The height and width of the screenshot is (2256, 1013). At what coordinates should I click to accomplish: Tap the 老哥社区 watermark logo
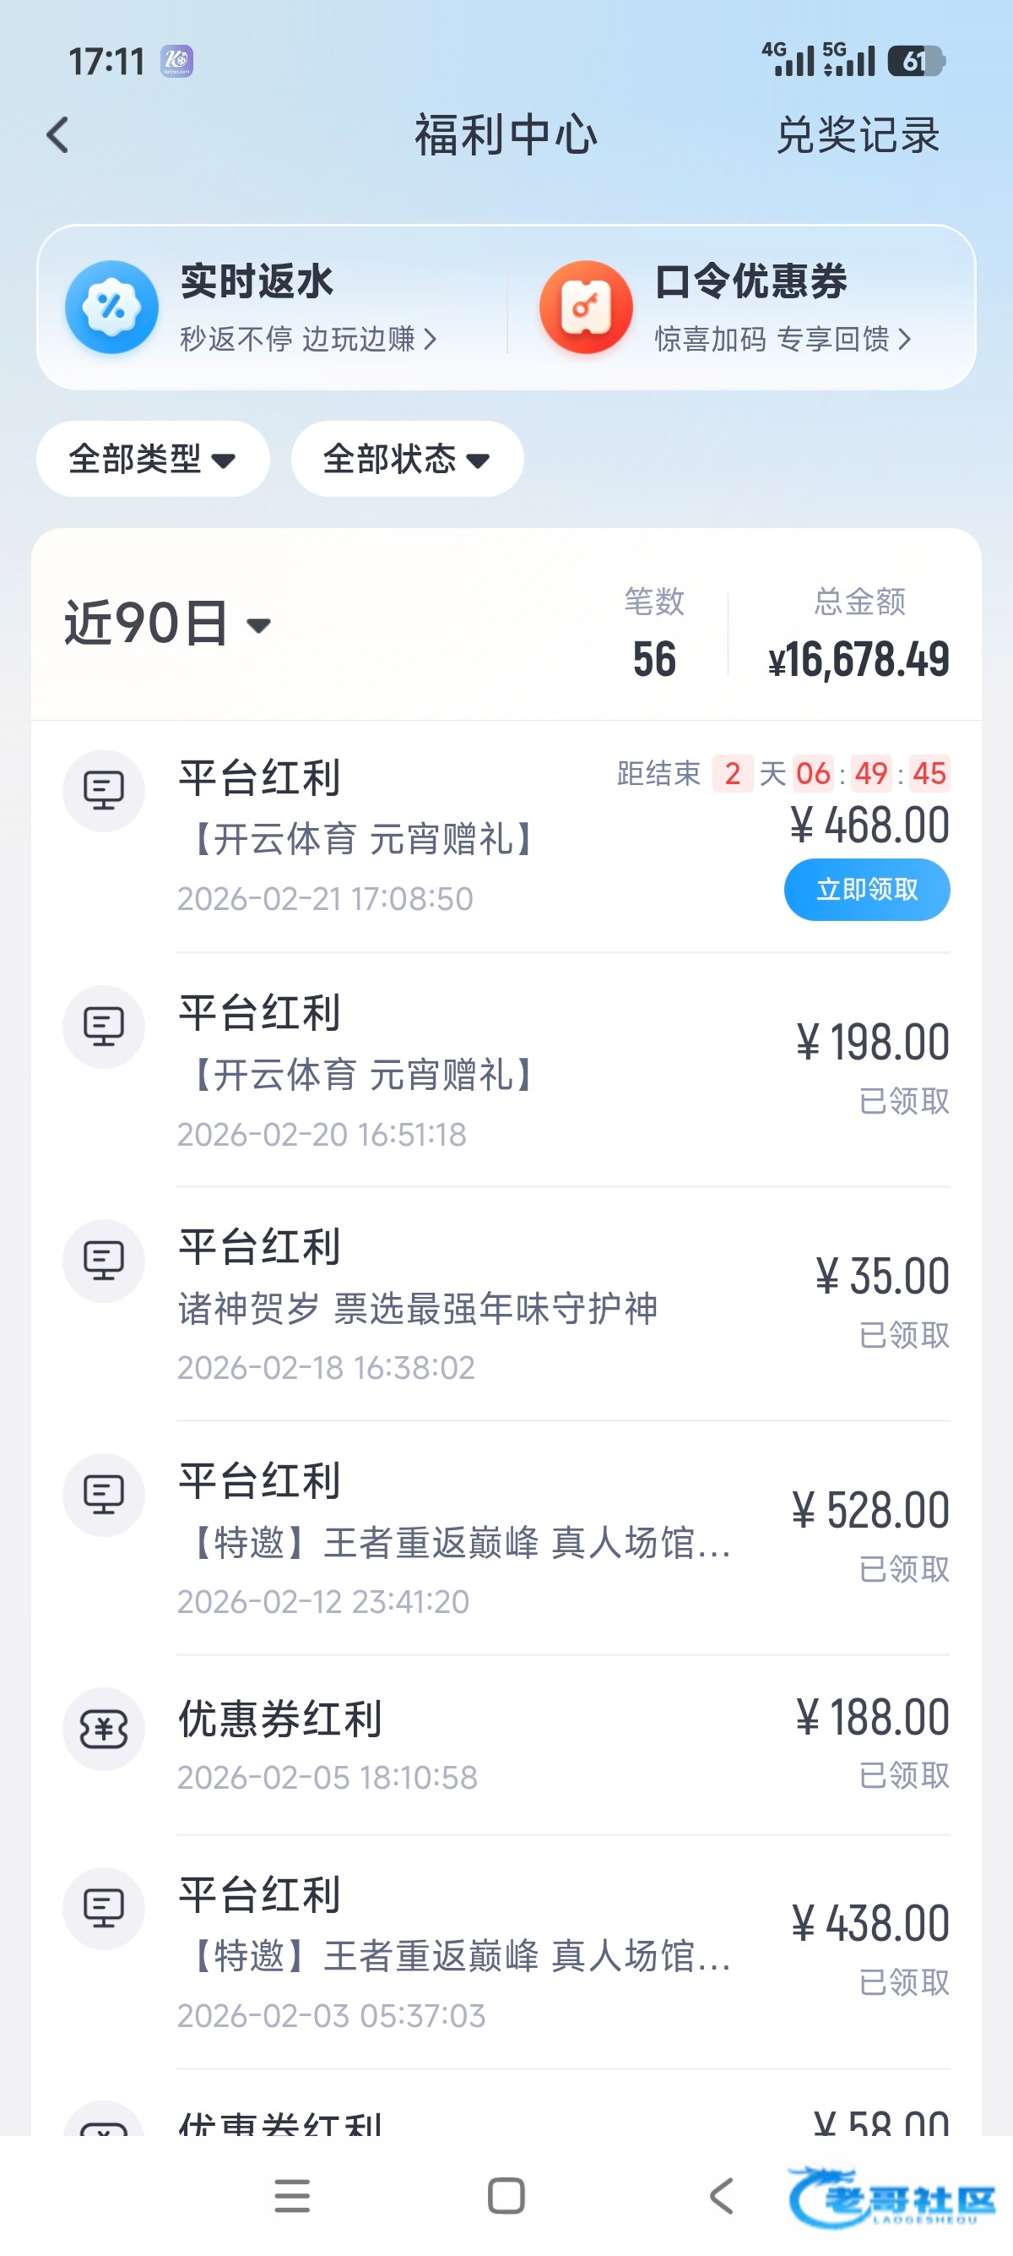[x=892, y=2197]
